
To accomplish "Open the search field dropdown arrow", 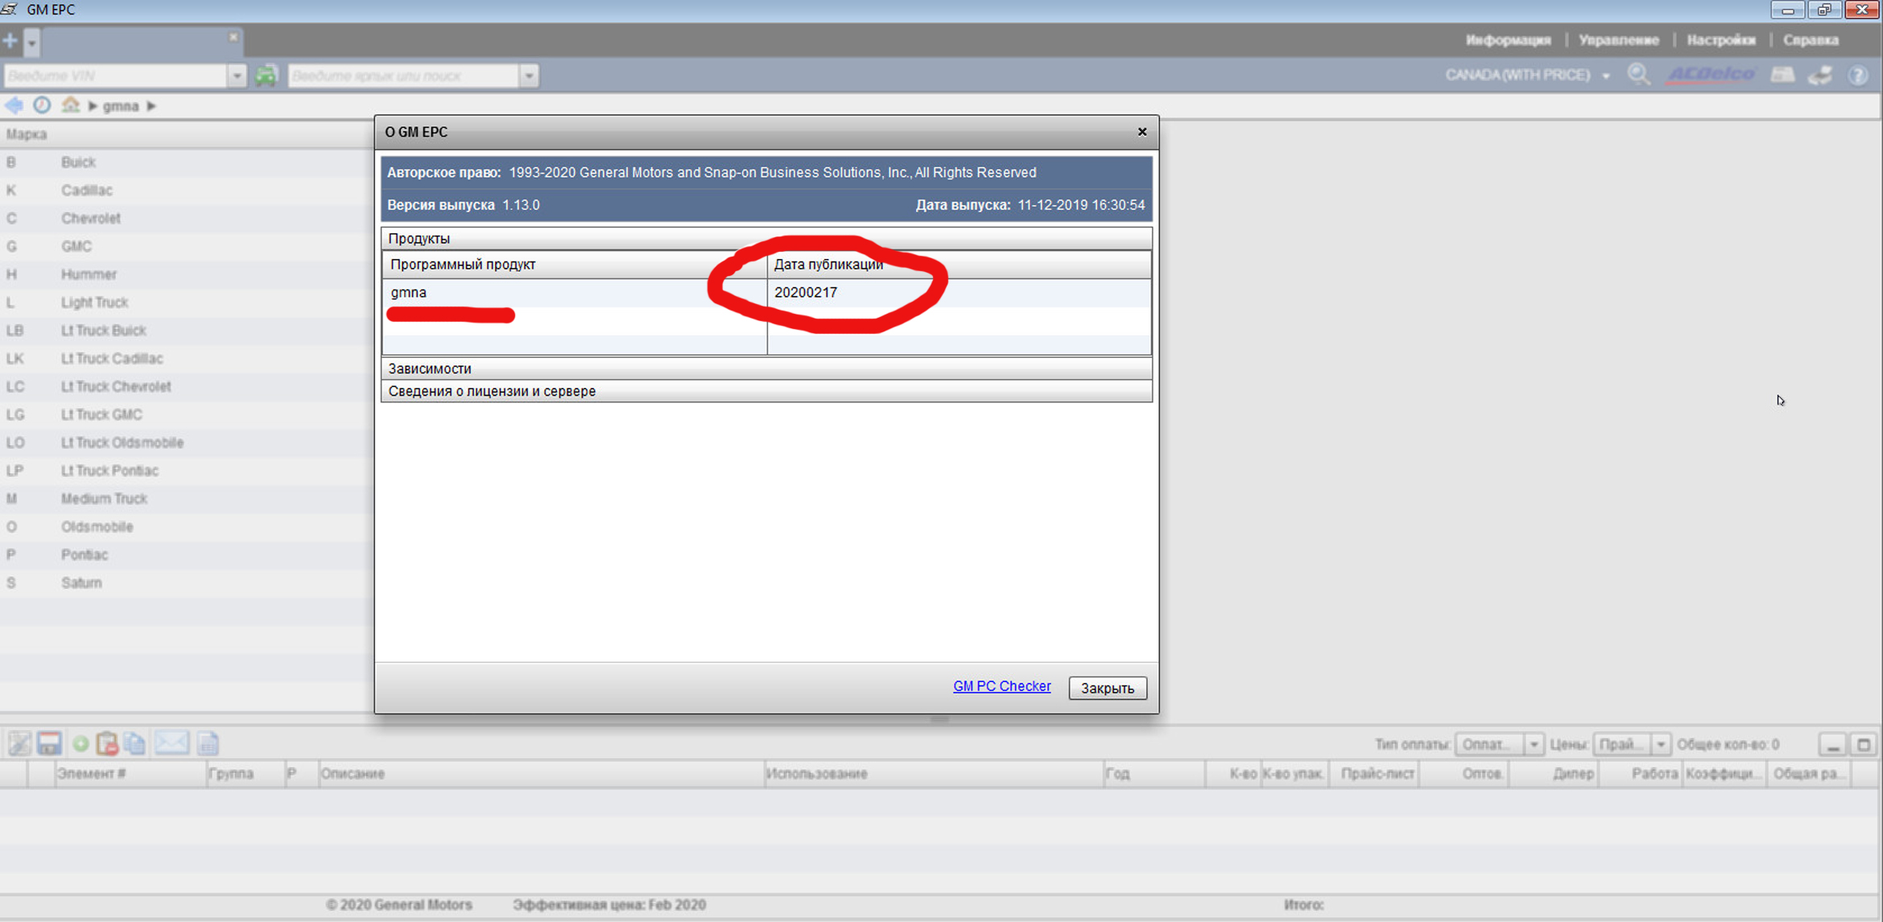I will pos(529,76).
